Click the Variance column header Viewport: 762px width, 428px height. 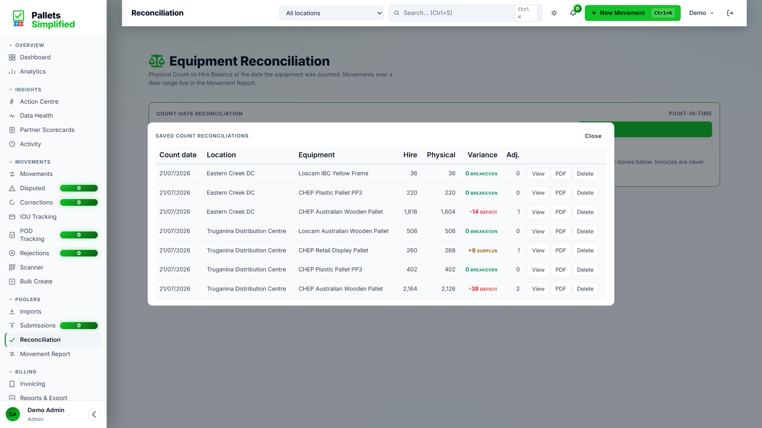coord(482,155)
